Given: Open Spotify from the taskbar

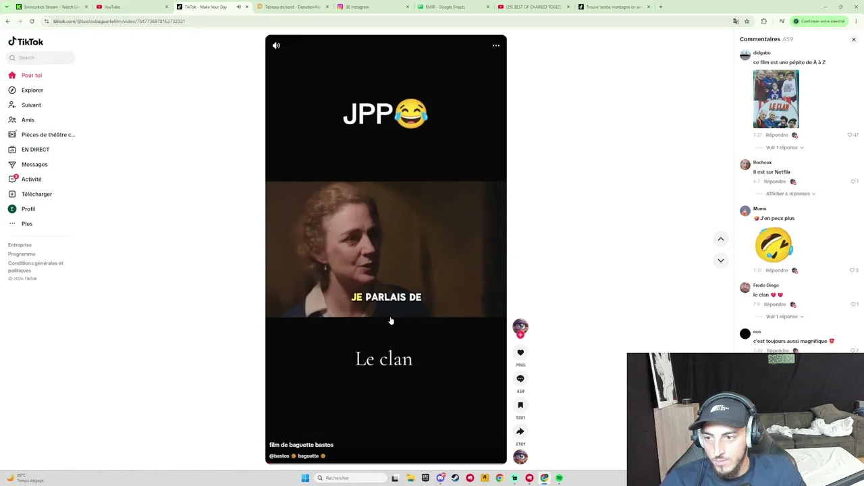Looking at the screenshot, I should pos(559,478).
